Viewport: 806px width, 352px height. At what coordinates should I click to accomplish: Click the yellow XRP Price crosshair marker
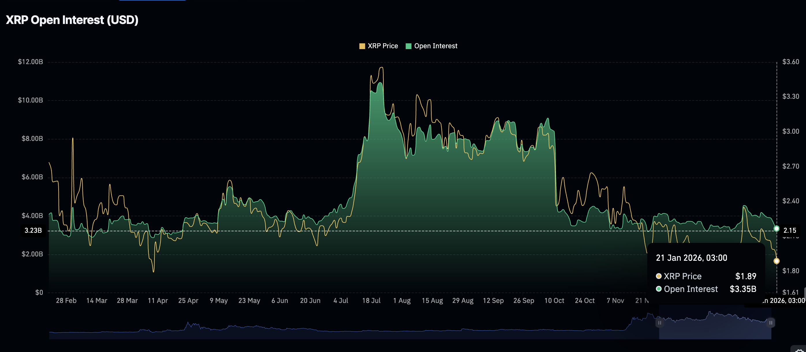click(x=776, y=261)
